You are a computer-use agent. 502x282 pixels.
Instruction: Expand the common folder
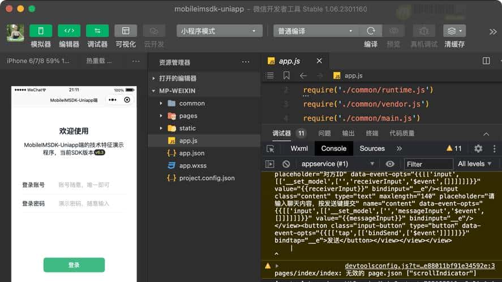[161, 103]
